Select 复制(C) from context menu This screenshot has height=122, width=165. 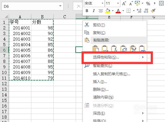(x=99, y=33)
